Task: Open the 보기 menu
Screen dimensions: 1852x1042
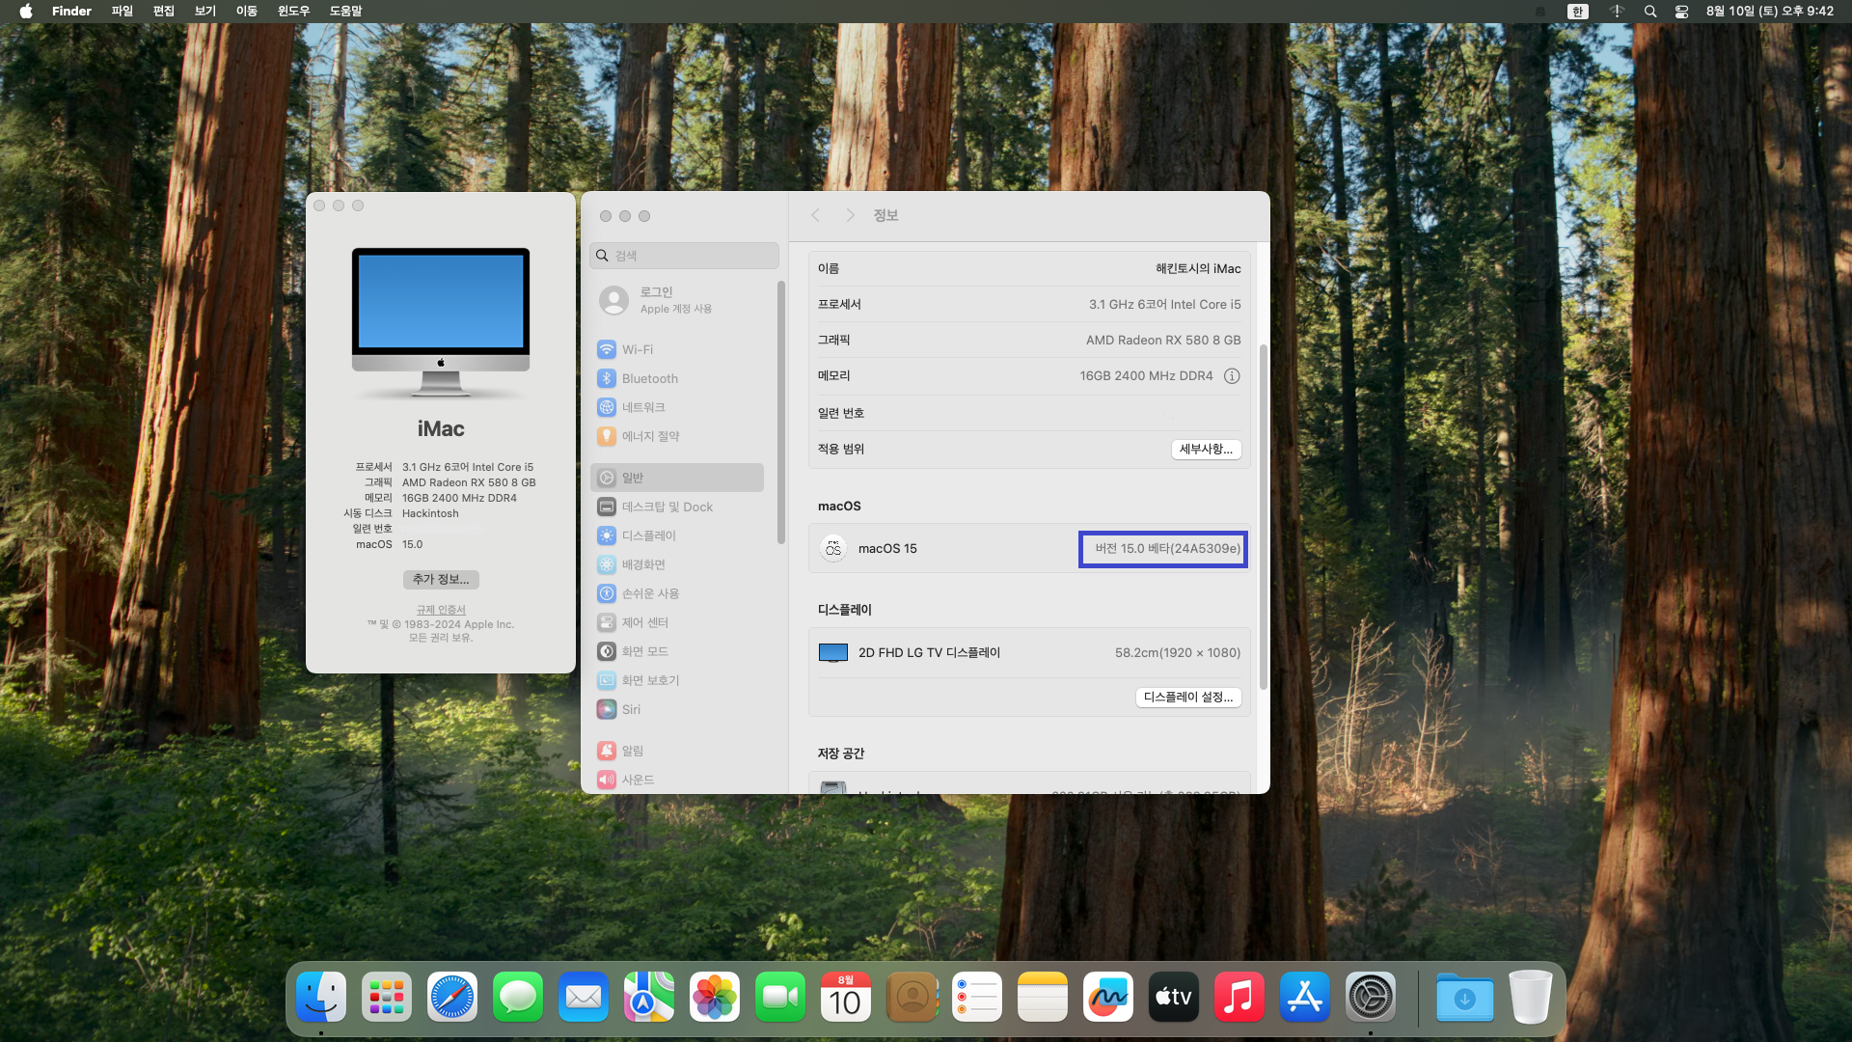Action: pyautogui.click(x=205, y=12)
